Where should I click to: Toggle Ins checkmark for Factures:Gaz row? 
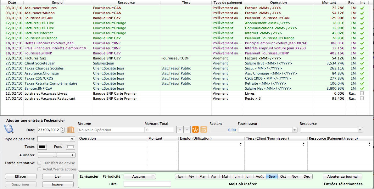click(362, 58)
